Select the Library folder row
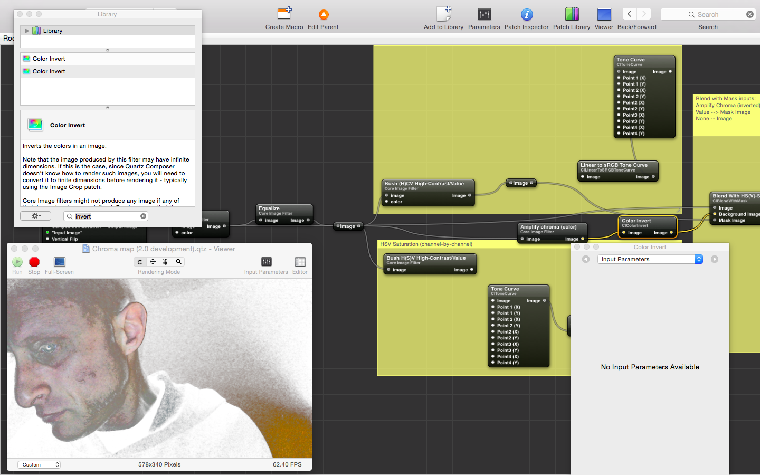 tap(108, 31)
